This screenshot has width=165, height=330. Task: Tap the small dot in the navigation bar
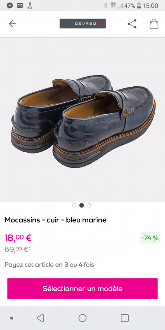[x=12, y=318]
